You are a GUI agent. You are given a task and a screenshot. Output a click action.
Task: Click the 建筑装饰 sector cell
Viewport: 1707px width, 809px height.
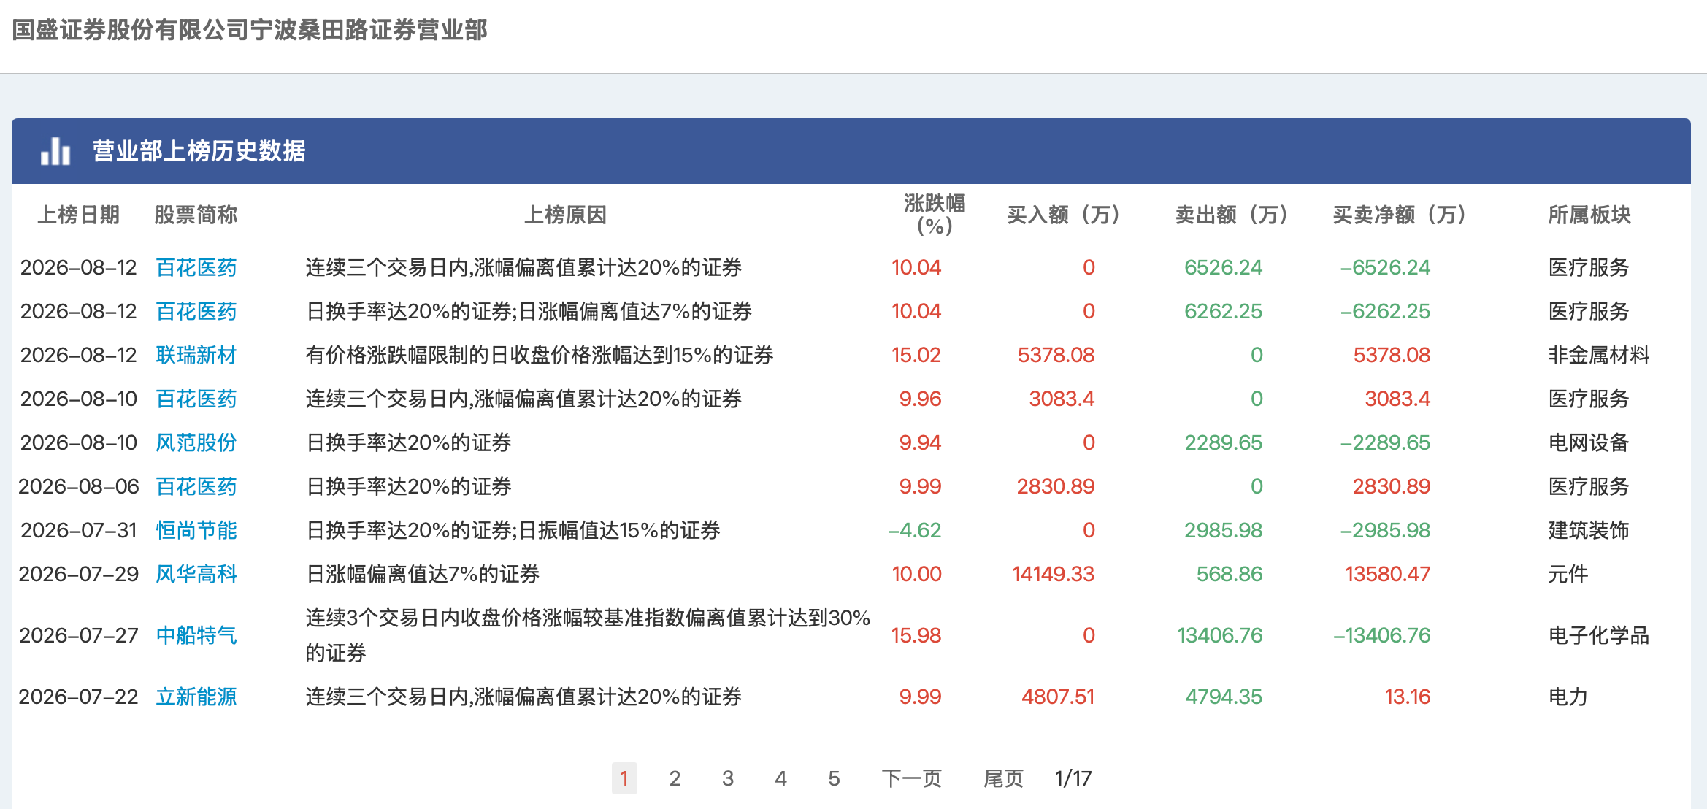pos(1589,530)
